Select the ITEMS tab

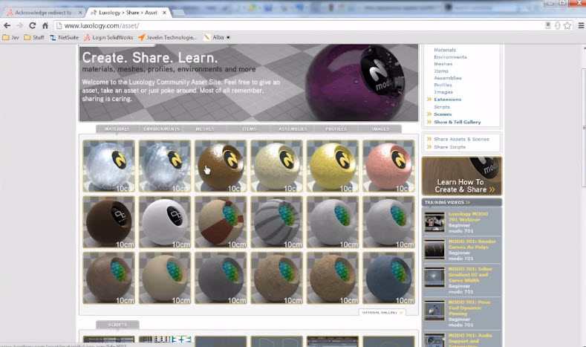click(250, 129)
